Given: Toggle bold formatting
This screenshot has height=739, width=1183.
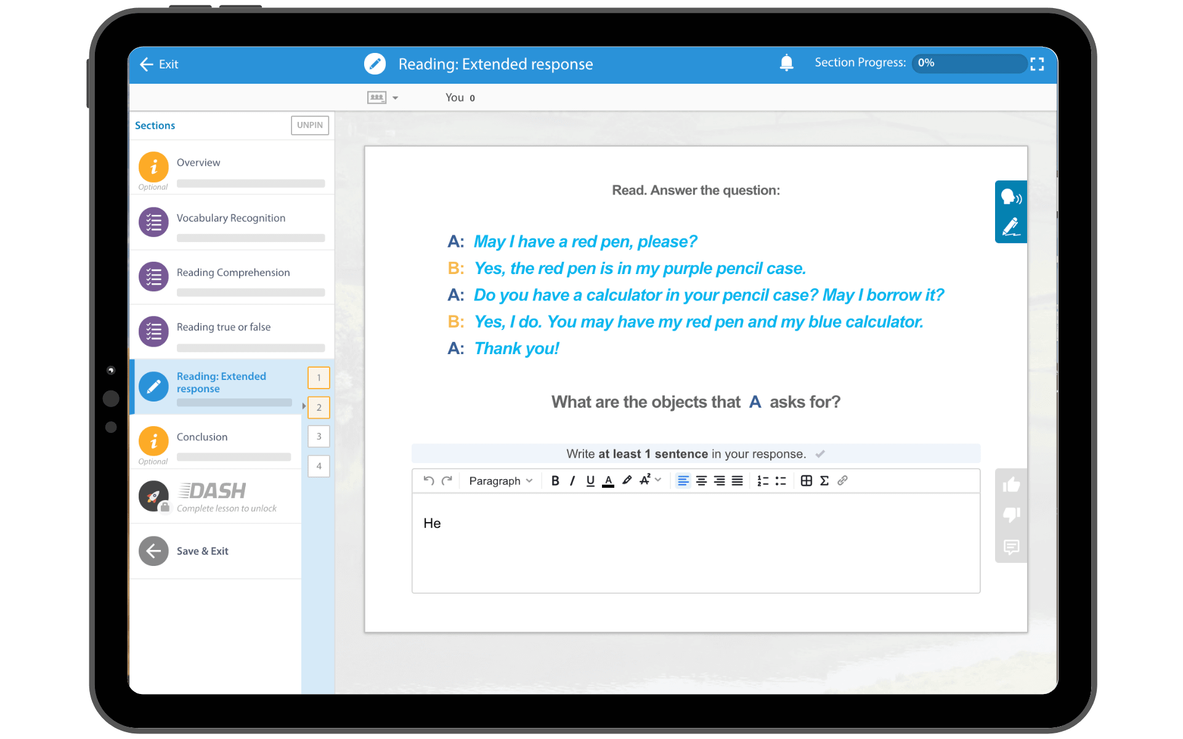Looking at the screenshot, I should (x=555, y=481).
